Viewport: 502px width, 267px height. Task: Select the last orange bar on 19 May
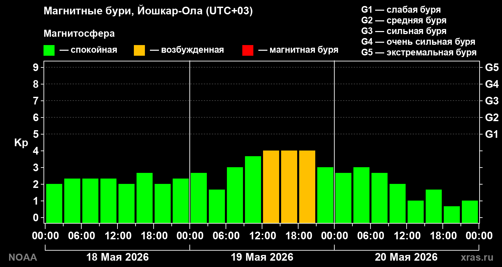coord(307,187)
